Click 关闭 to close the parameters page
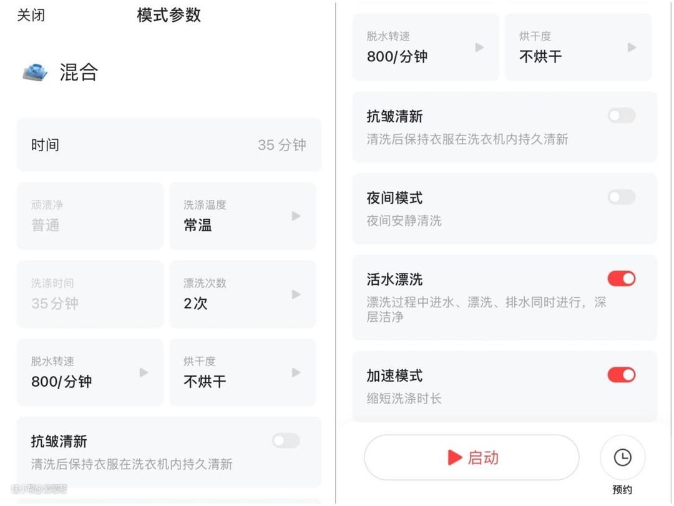The height and width of the screenshot is (506, 674). [x=31, y=16]
